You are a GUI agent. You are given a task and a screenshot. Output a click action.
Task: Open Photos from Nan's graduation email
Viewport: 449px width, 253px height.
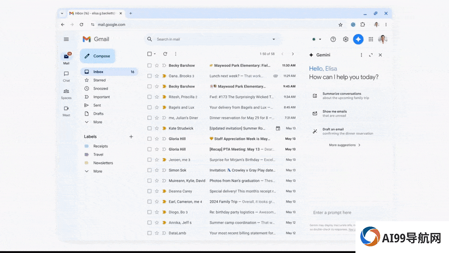[x=222, y=181]
